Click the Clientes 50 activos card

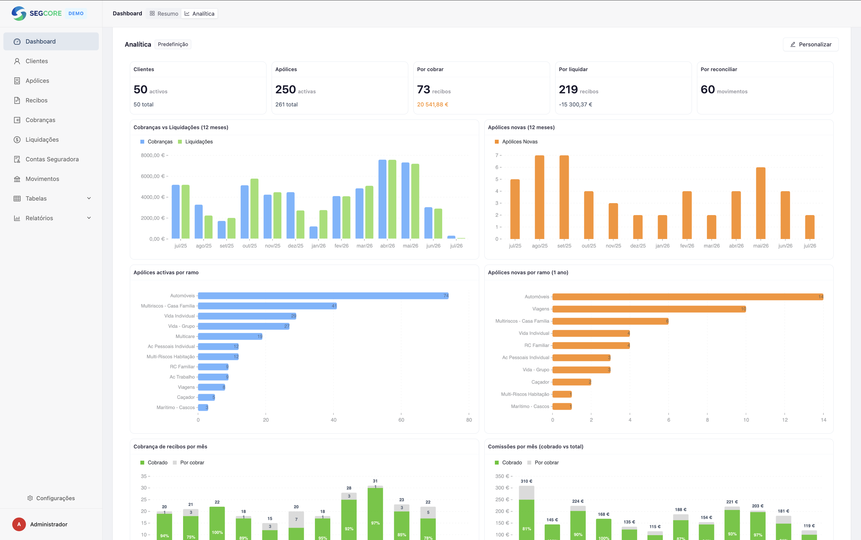click(198, 88)
